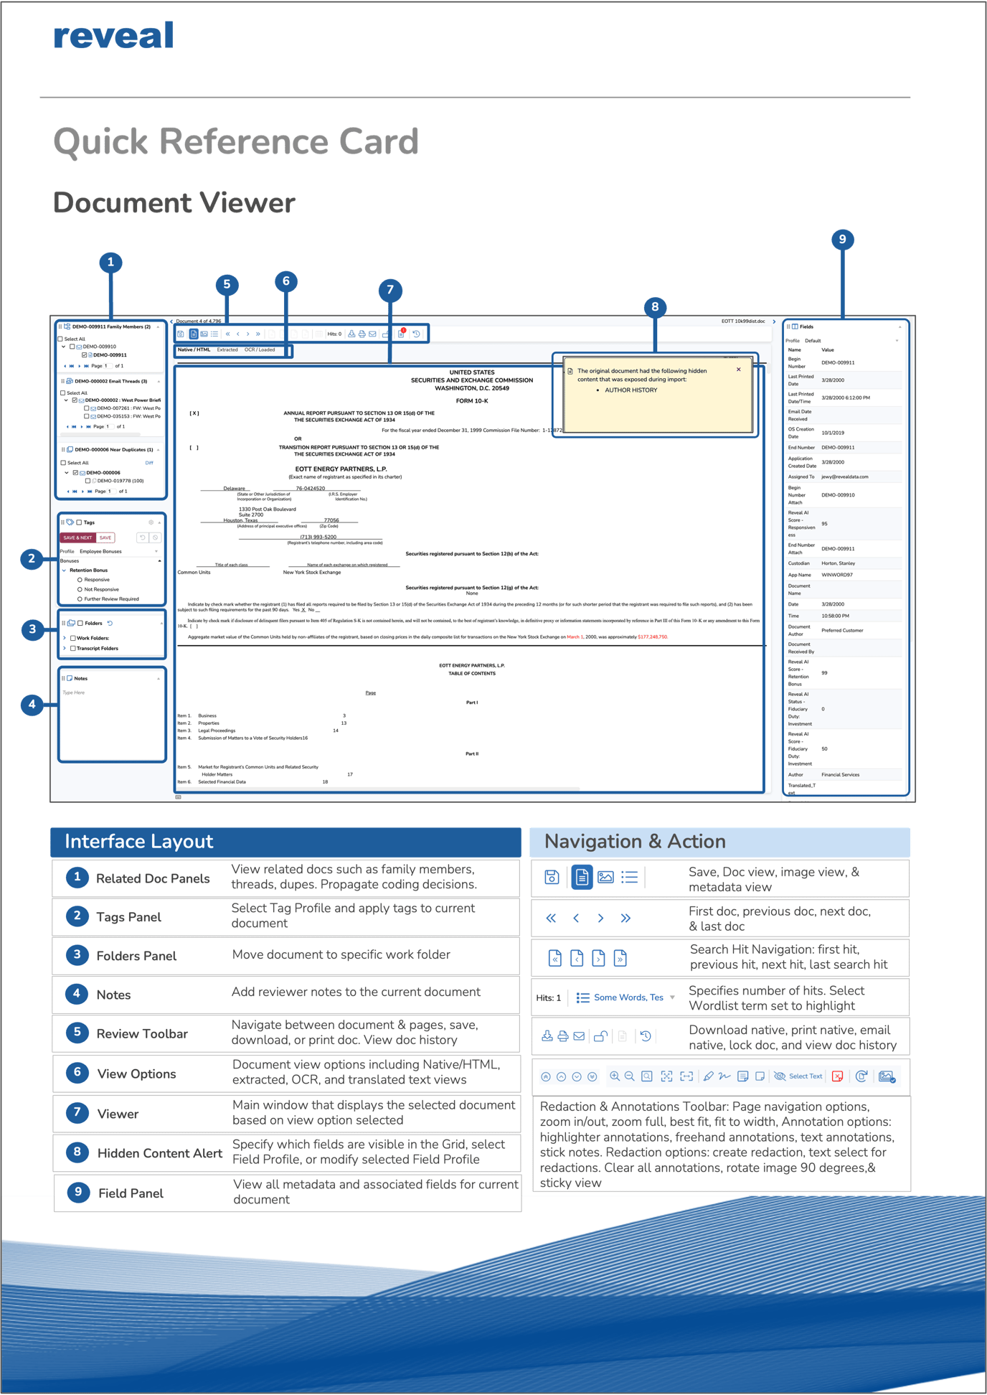
Task: Click create redaction crossed-eye icon
Action: pyautogui.click(x=779, y=1076)
